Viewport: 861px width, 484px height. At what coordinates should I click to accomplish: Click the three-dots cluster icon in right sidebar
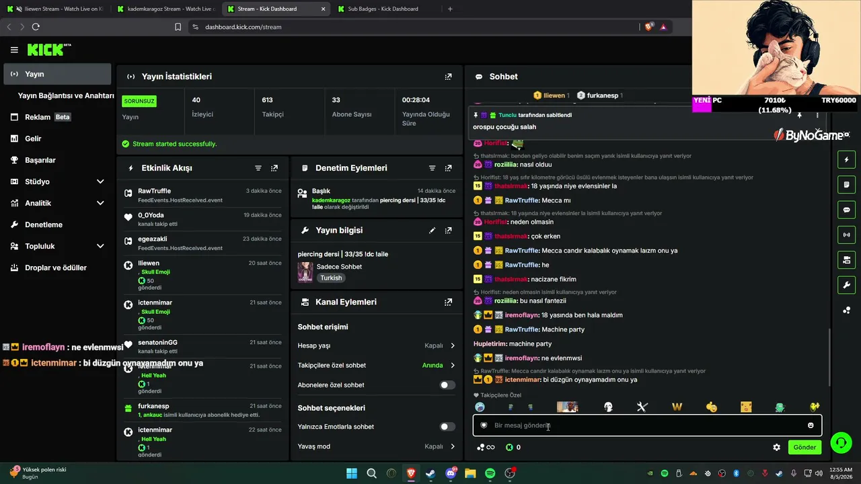click(846, 310)
